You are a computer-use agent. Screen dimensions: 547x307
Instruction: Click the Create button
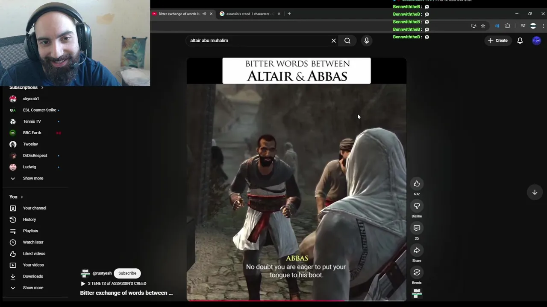click(498, 41)
